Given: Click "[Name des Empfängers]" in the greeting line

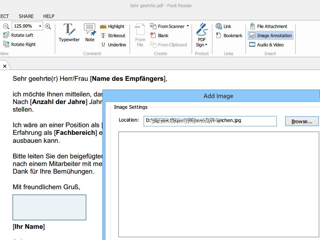Looking at the screenshot, I should pos(128,78).
